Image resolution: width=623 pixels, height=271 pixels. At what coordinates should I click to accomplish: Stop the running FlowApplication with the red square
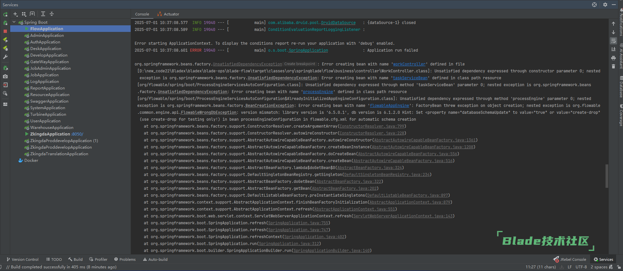pyautogui.click(x=5, y=31)
